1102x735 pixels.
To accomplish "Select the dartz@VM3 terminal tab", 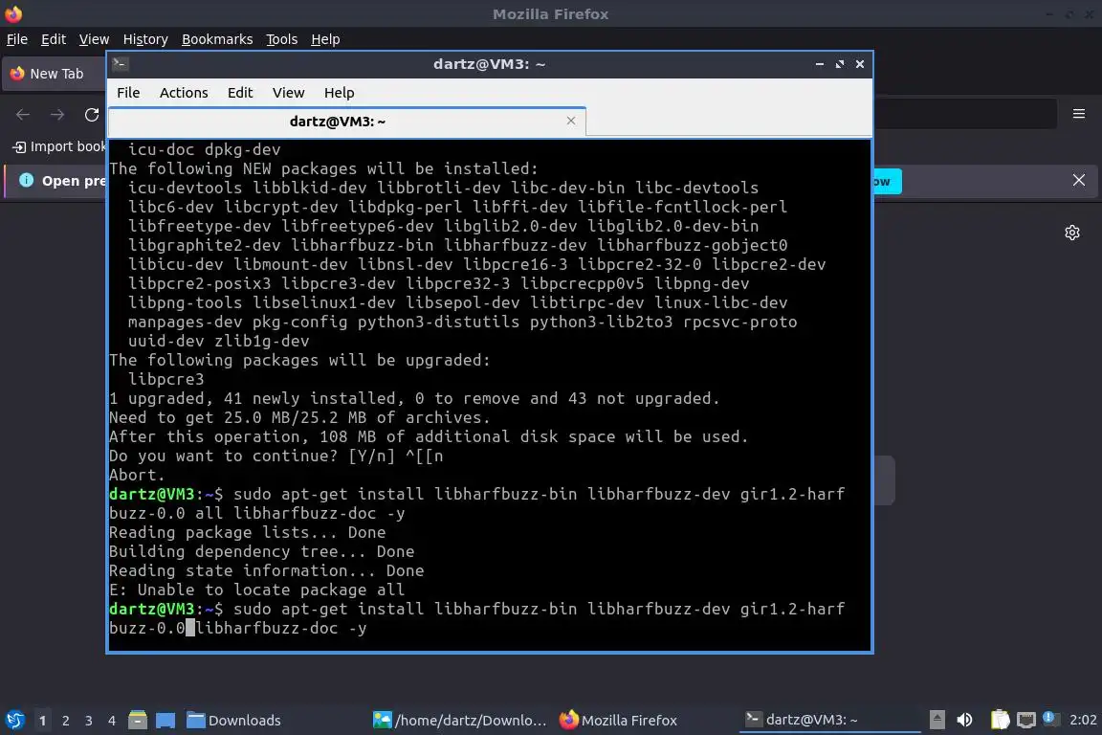I will [347, 122].
